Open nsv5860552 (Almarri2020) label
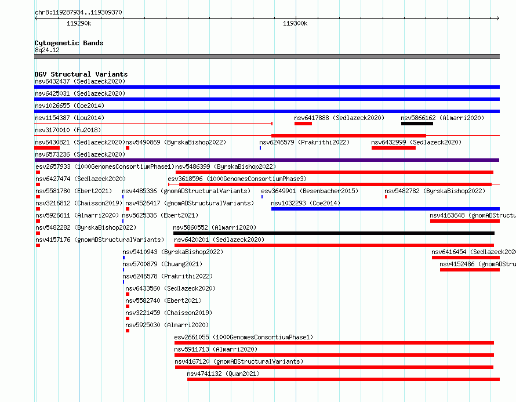516x402 pixels. (x=215, y=227)
